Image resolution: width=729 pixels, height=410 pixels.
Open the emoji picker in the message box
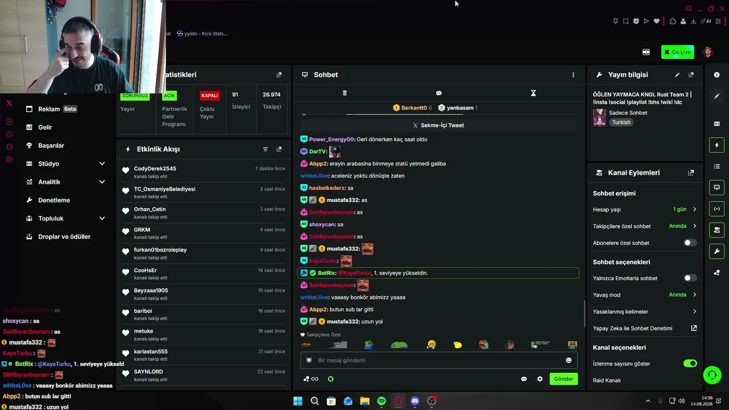pos(568,360)
